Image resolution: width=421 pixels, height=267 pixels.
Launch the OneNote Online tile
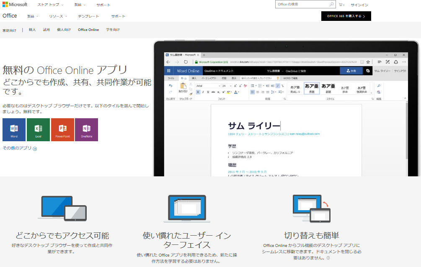click(x=86, y=130)
